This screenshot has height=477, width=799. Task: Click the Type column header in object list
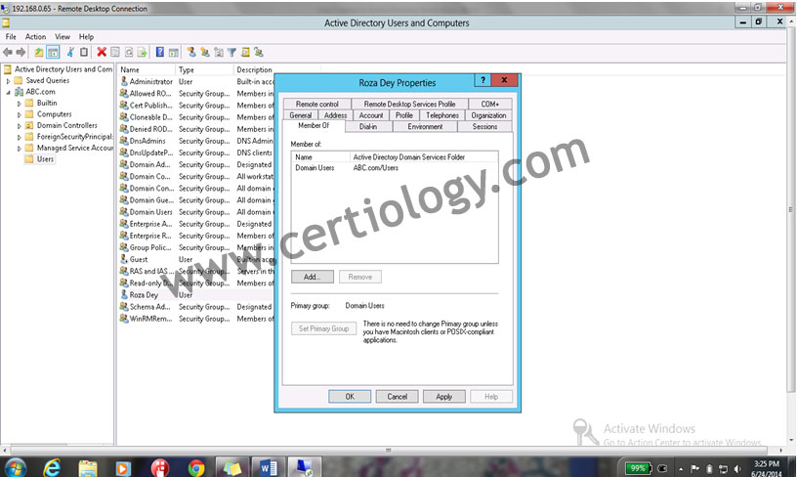click(x=204, y=70)
